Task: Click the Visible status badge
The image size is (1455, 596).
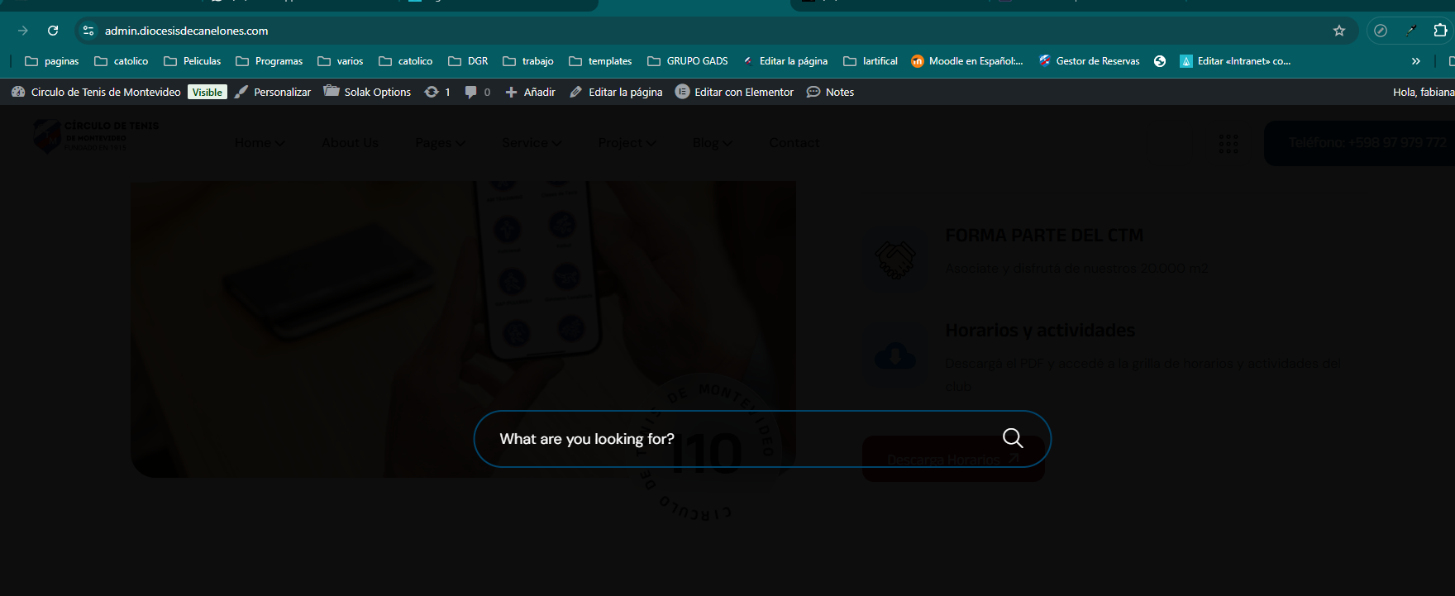Action: pyautogui.click(x=207, y=92)
